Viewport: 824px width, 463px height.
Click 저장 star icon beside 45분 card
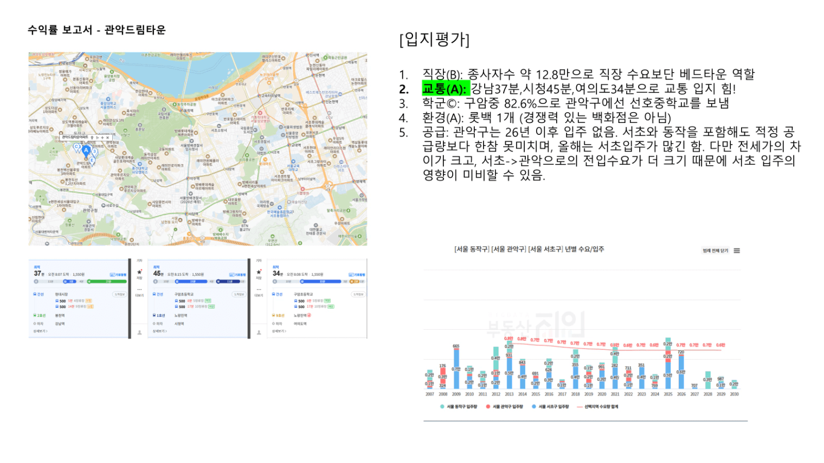pyautogui.click(x=259, y=272)
